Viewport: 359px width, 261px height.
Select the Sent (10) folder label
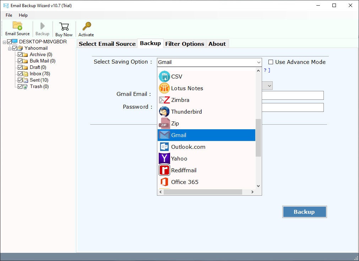(x=39, y=80)
